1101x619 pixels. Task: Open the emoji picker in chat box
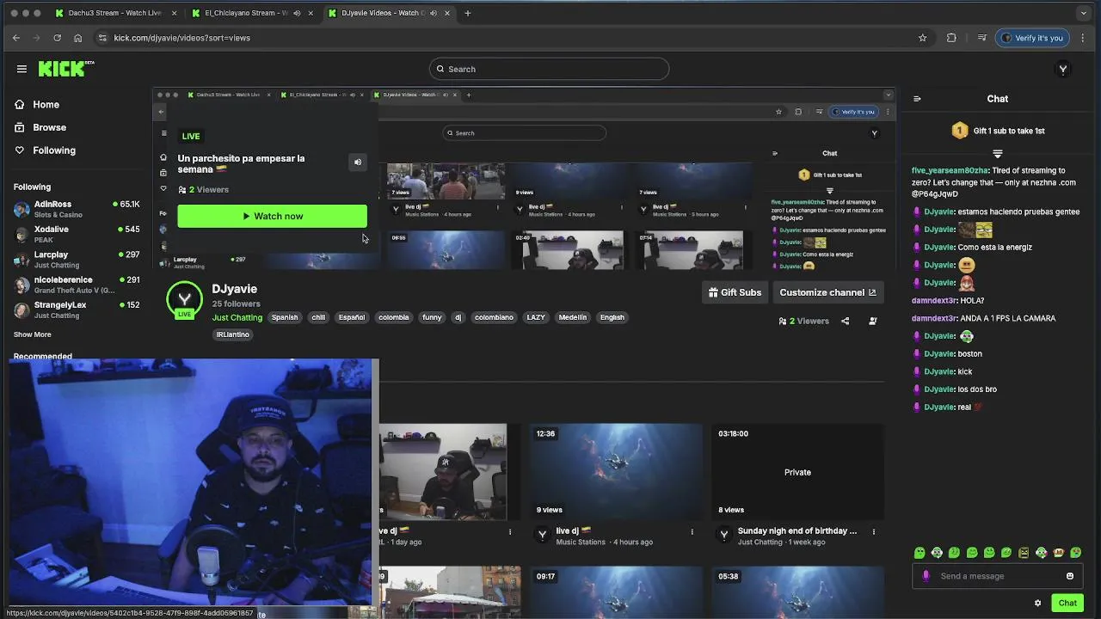click(1070, 576)
